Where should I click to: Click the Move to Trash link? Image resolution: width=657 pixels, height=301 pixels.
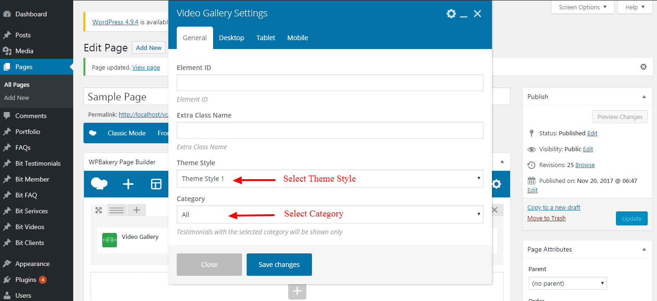(546, 218)
